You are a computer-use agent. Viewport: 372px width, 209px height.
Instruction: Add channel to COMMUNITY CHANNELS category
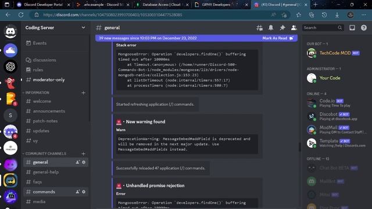point(83,153)
